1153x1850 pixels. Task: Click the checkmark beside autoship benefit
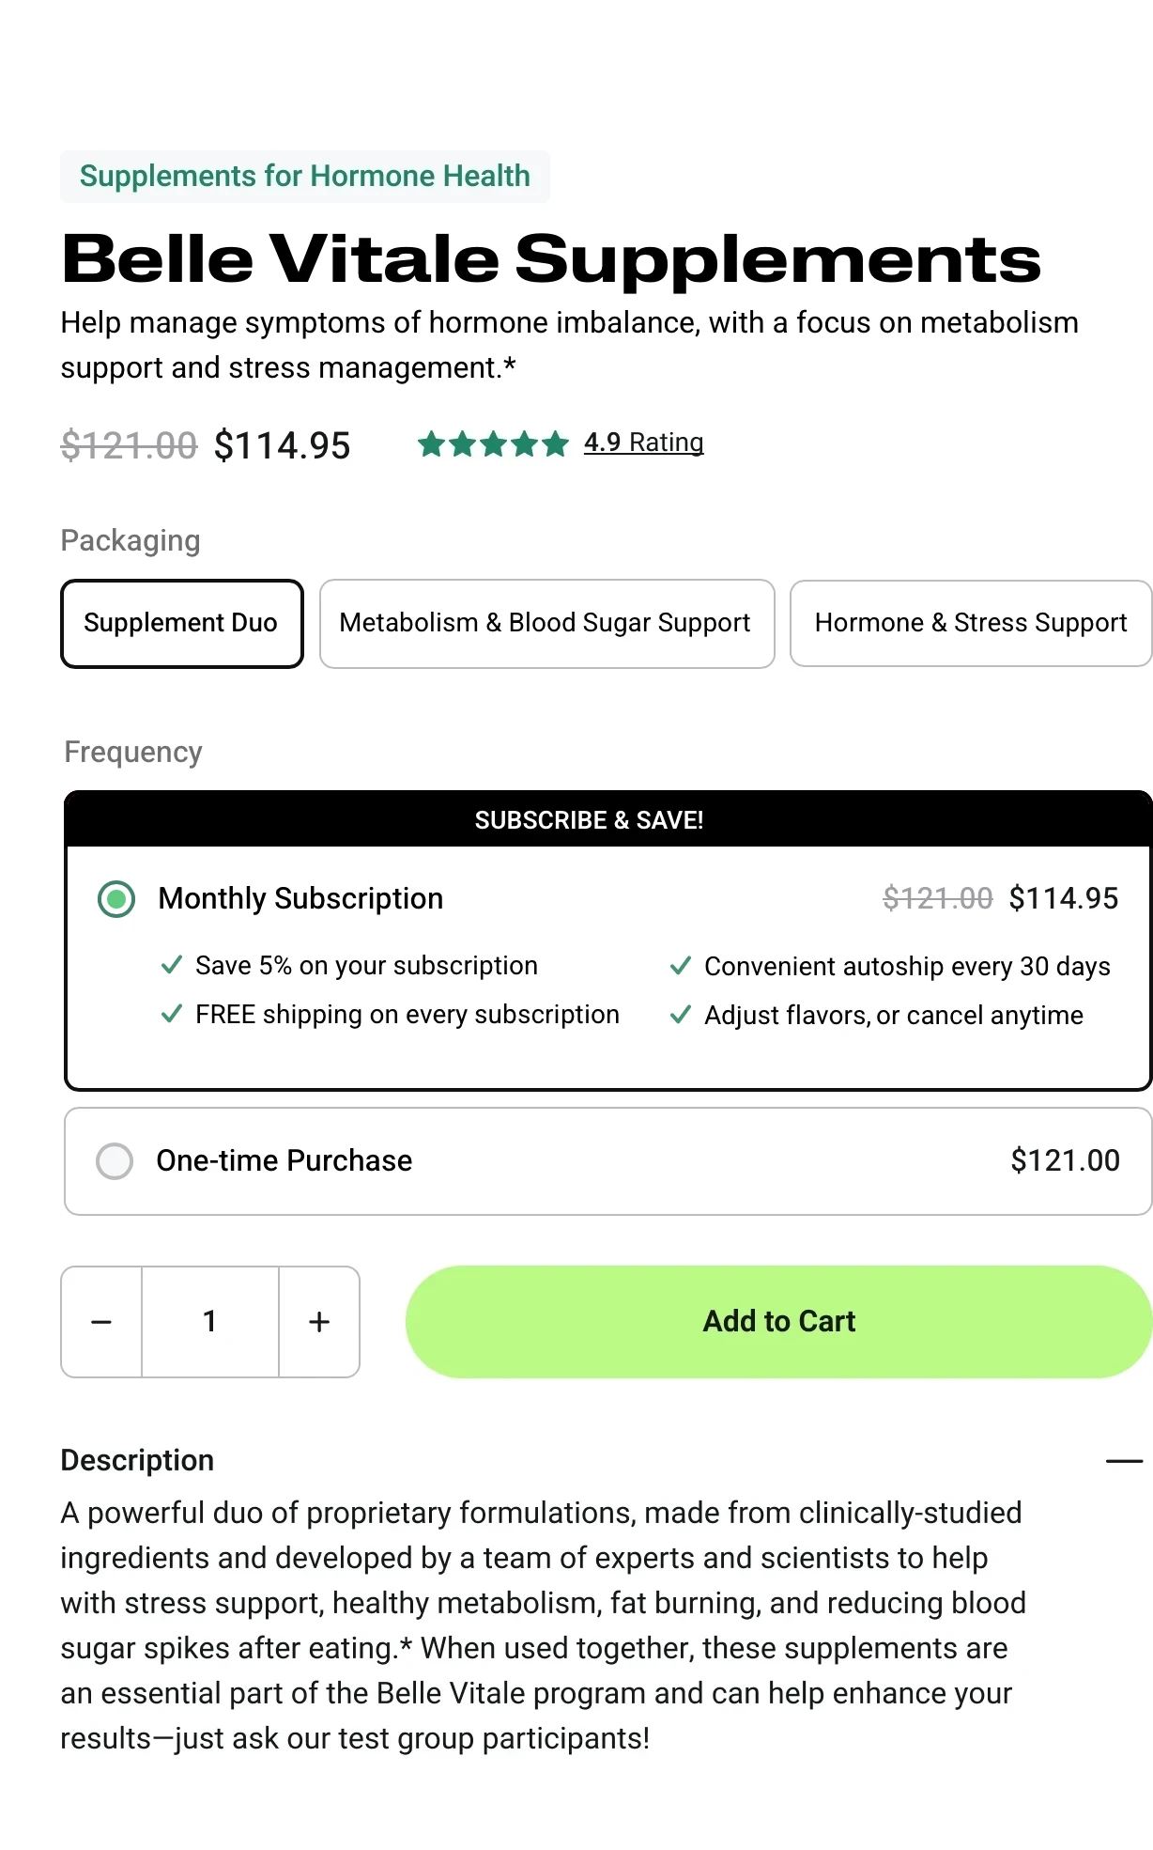click(x=681, y=965)
